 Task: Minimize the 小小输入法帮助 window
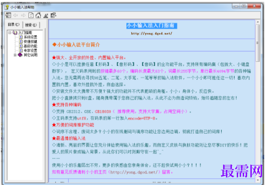coord(236,6)
